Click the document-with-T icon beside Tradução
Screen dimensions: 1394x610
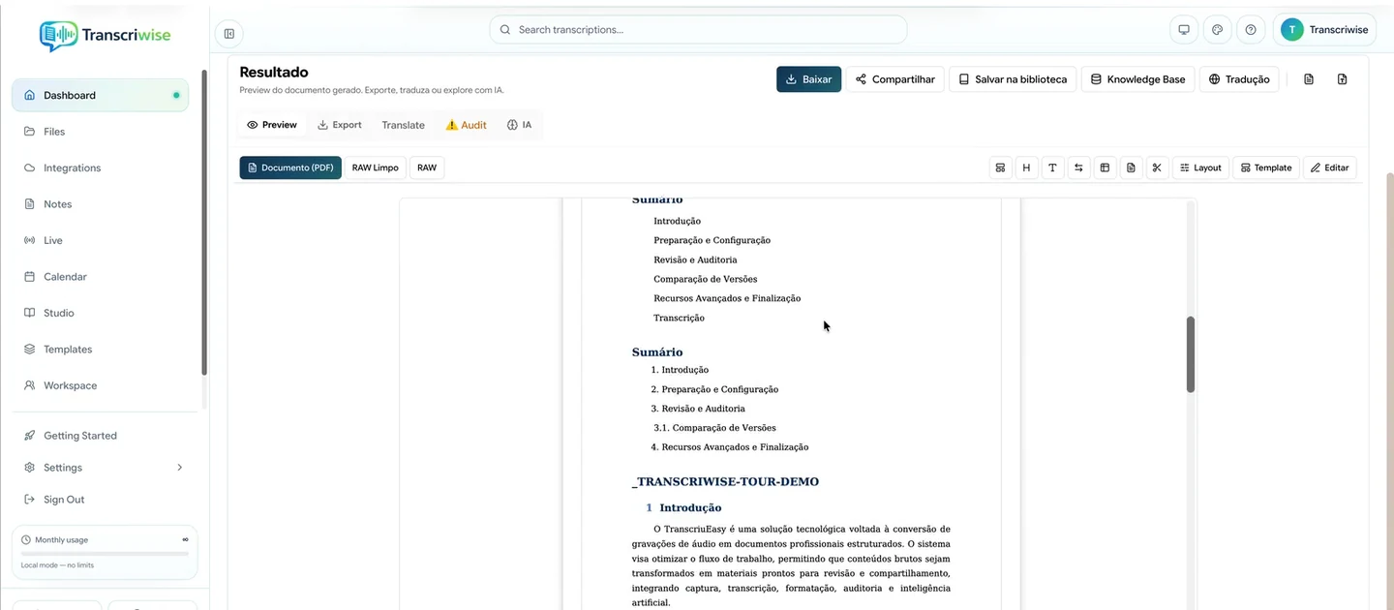click(1342, 79)
